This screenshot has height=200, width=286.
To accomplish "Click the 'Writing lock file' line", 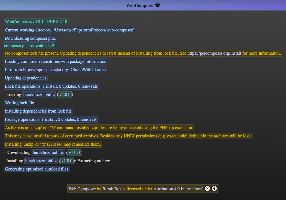I will click(19, 103).
